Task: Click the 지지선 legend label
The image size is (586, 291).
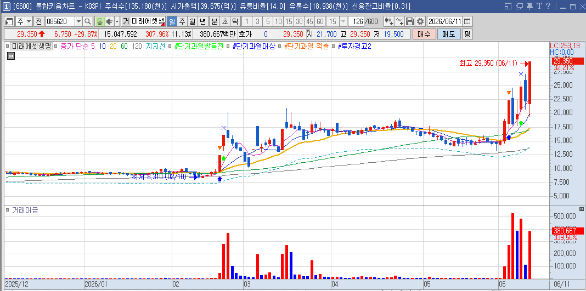Action: click(x=155, y=47)
